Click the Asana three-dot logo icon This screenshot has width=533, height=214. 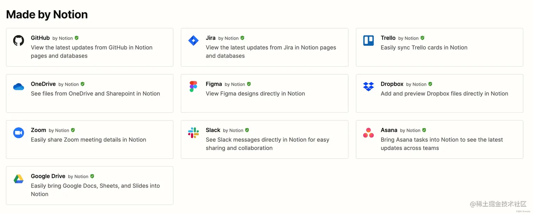[368, 132]
